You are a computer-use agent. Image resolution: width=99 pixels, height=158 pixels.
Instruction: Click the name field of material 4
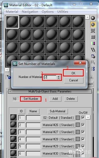click(33, 139)
